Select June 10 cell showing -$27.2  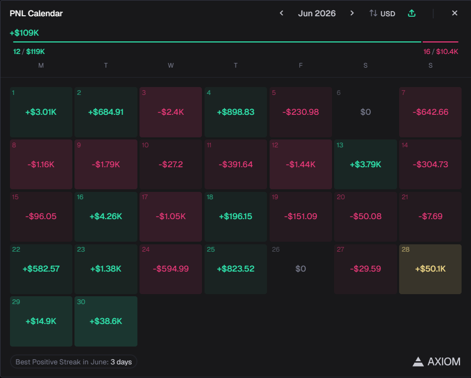[170, 164]
